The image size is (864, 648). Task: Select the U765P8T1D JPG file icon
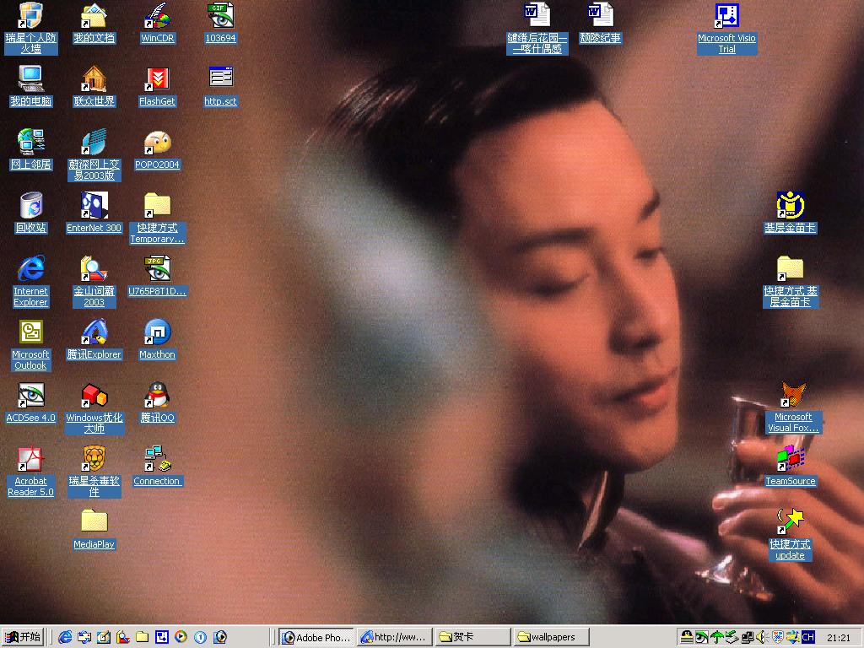pyautogui.click(x=157, y=276)
